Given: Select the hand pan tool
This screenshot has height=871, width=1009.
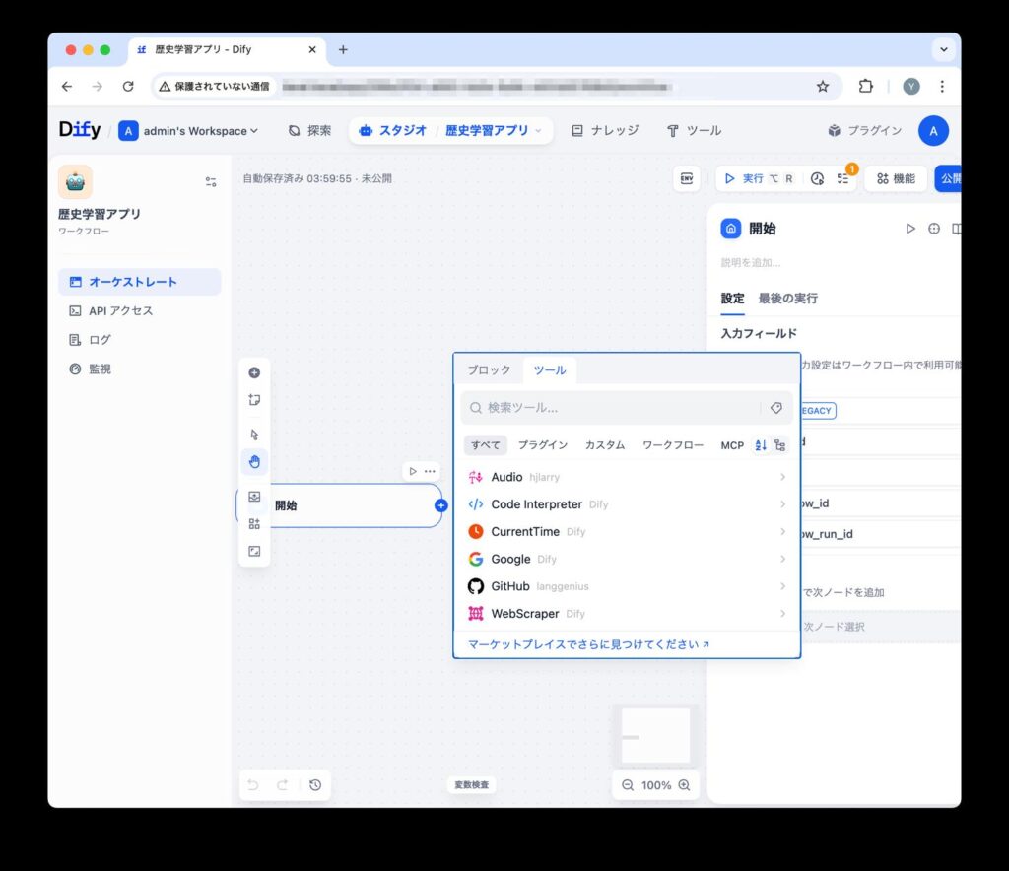Looking at the screenshot, I should 254,461.
